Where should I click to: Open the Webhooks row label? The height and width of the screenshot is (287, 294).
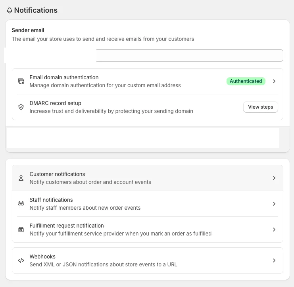(42, 256)
